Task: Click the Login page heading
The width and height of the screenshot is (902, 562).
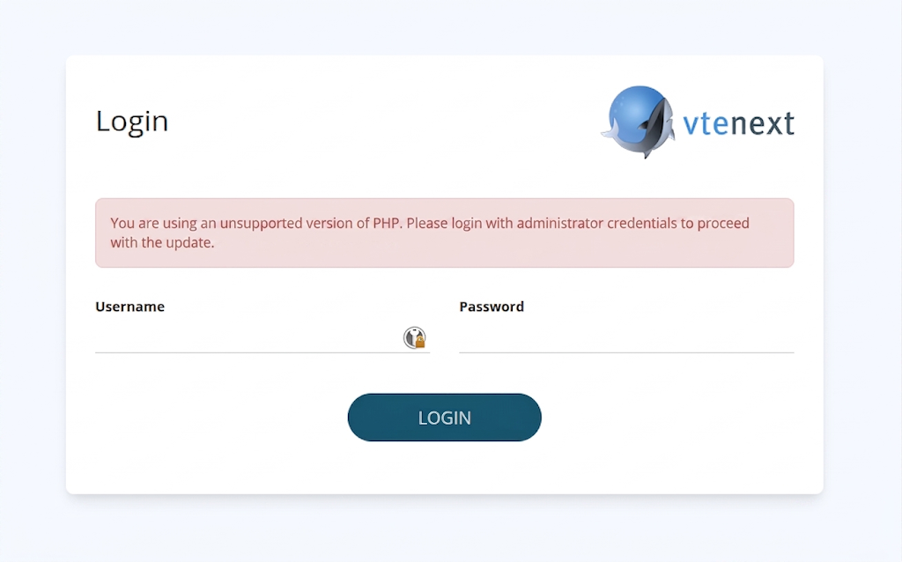Action: pyautogui.click(x=132, y=122)
